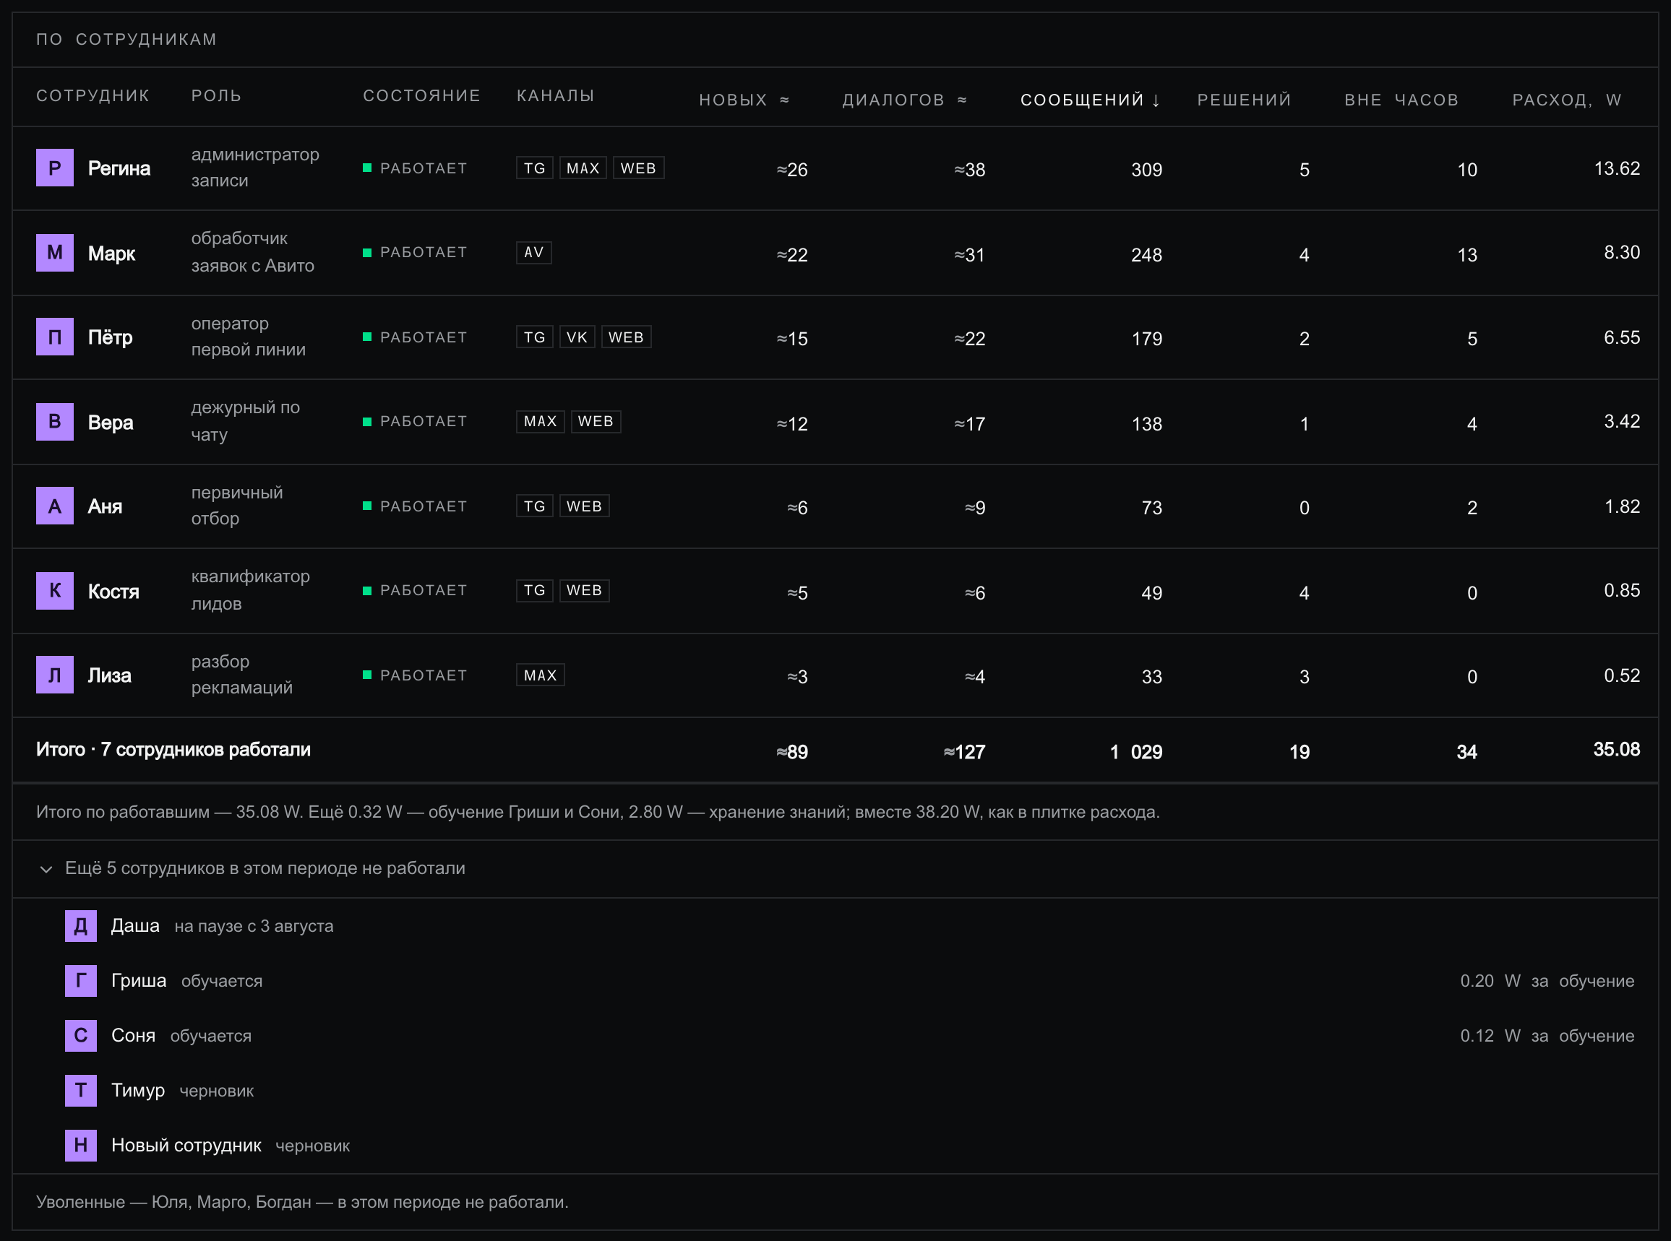Click the MAX channel tag in Регина's row

[x=583, y=168]
